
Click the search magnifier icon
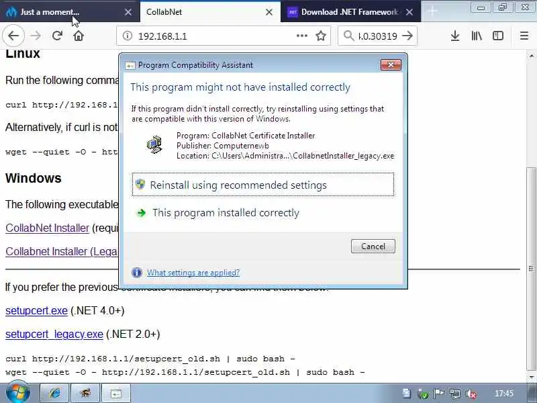click(348, 36)
